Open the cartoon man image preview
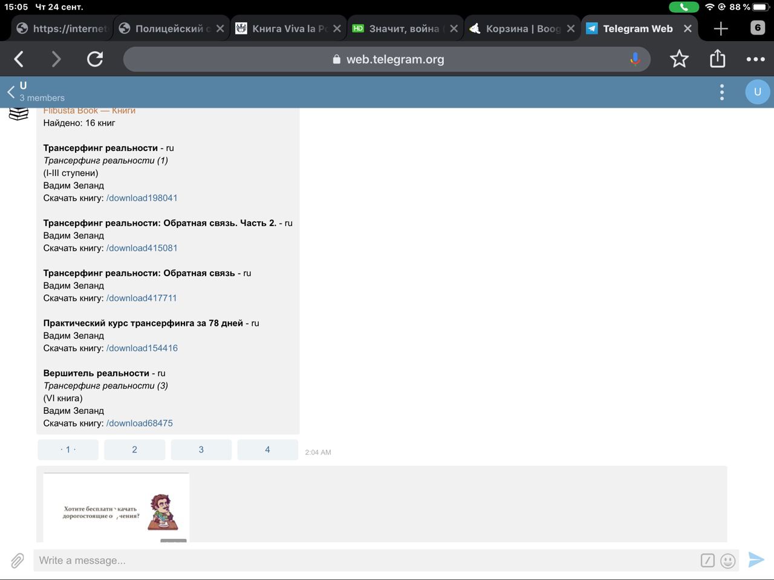 click(116, 507)
